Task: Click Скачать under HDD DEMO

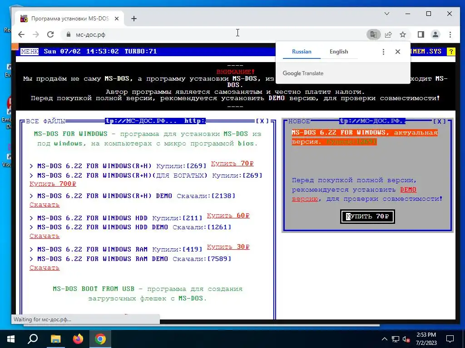Action: click(x=45, y=236)
